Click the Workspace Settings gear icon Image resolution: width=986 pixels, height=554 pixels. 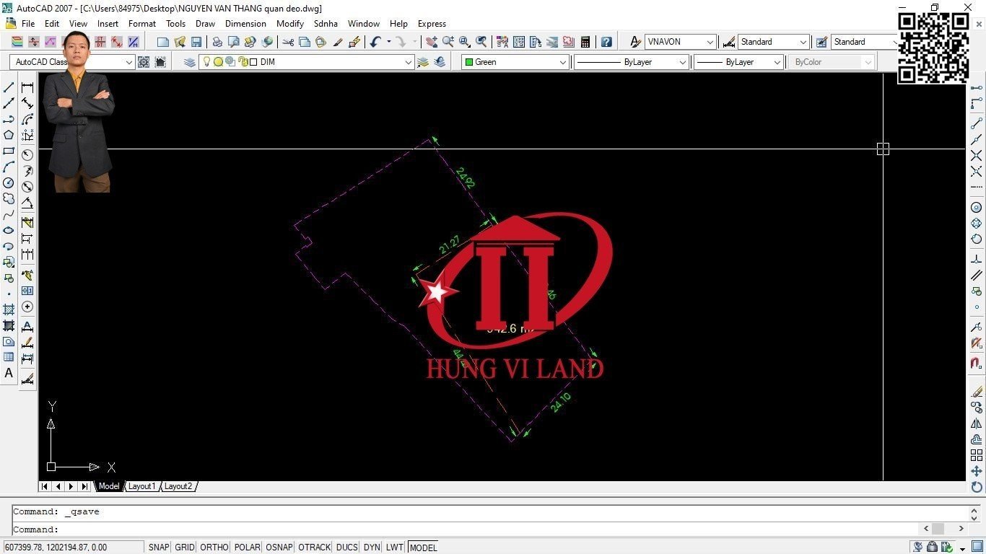[x=144, y=62]
